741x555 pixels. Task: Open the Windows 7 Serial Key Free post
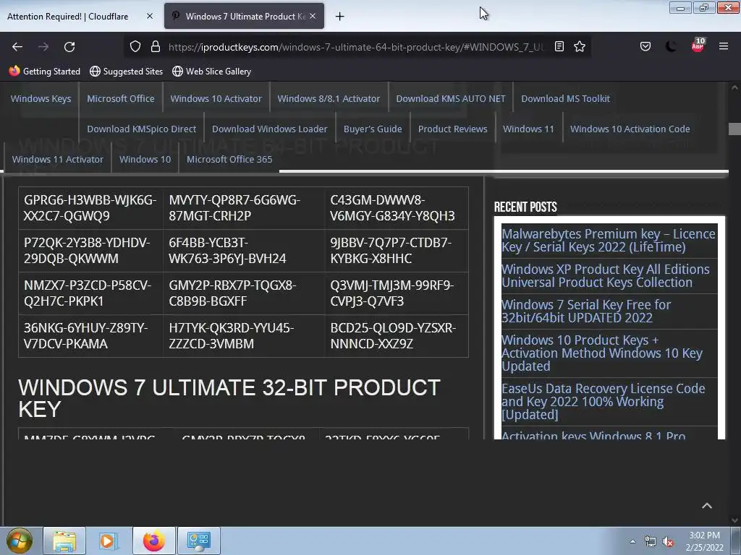coord(586,311)
